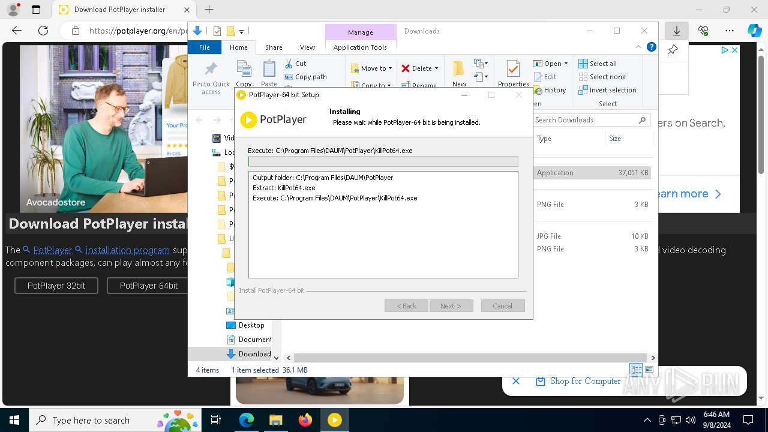Click the Manage contextual tab
768x432 pixels.
(360, 32)
